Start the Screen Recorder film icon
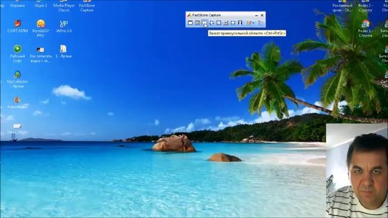Screen dimensions: 388x218 pyautogui.click(x=240, y=23)
